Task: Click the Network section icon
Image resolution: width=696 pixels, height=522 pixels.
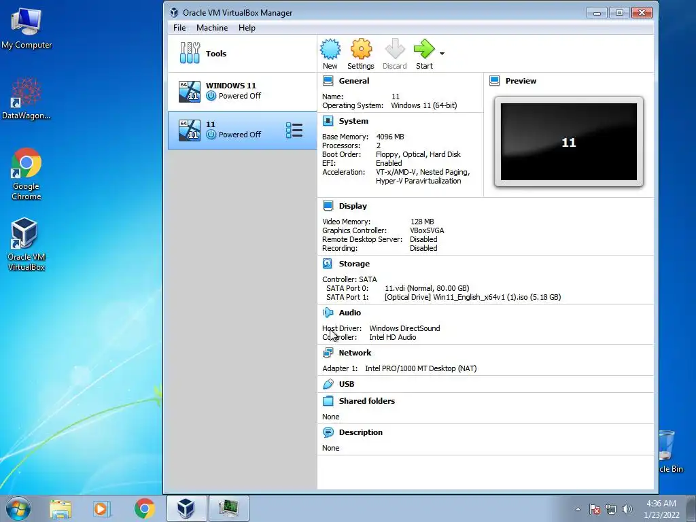Action: pos(328,353)
